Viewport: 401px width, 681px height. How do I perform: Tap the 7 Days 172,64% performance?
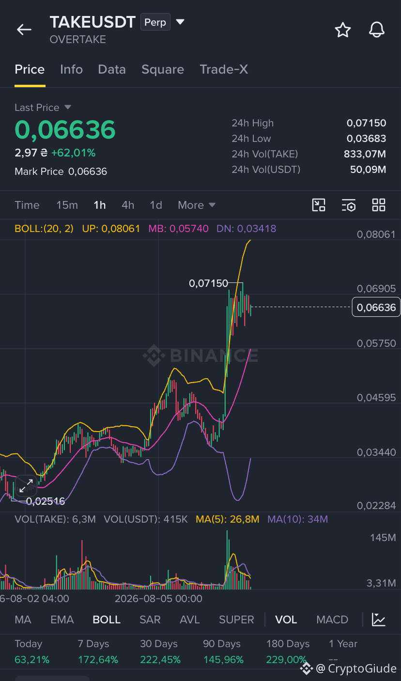pyautogui.click(x=98, y=651)
